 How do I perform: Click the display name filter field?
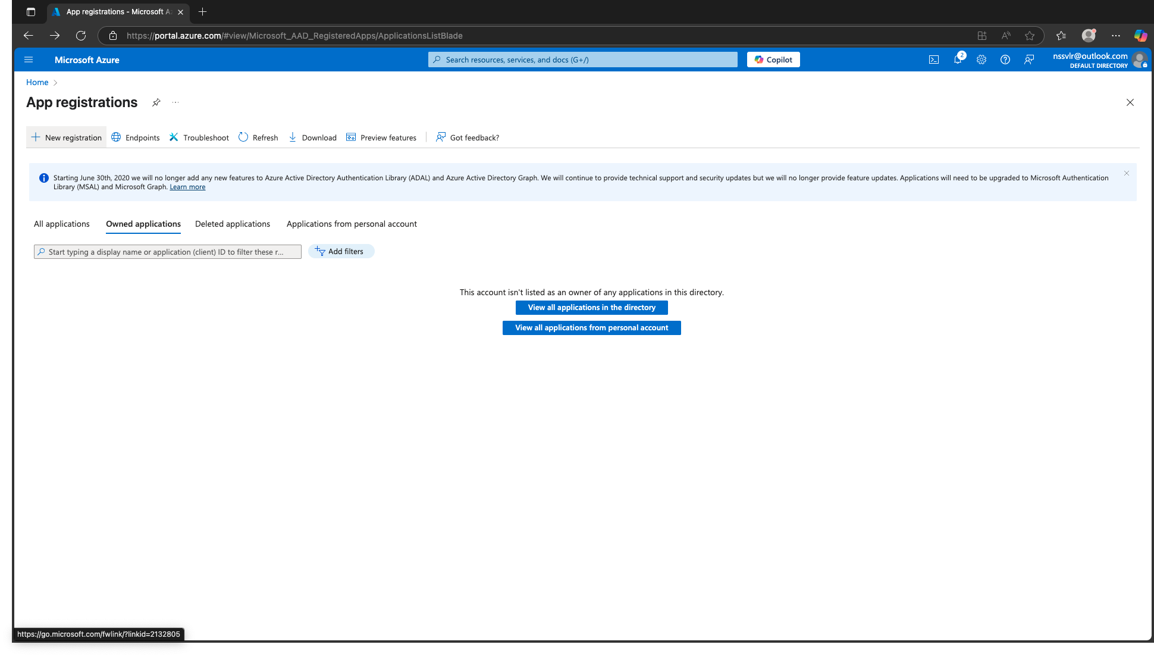[x=167, y=251]
